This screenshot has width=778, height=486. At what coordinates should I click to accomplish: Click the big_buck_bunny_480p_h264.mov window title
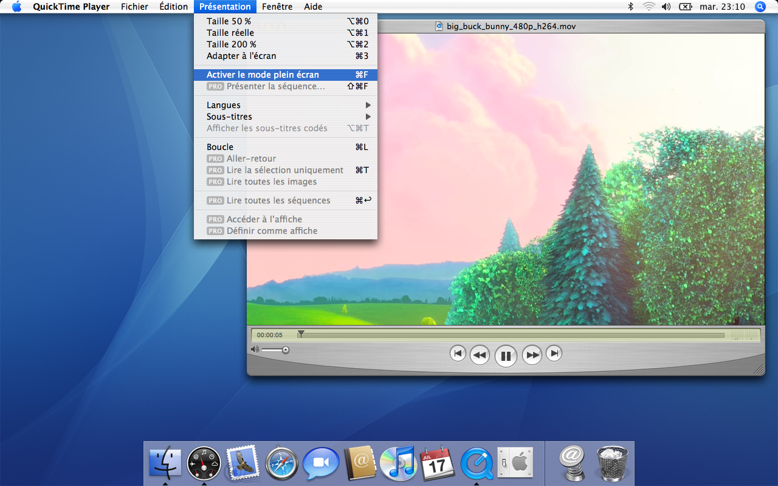[511, 26]
